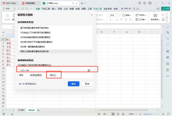Click the range selector icon in the formula field
172x116 pixels.
pyautogui.click(x=89, y=70)
